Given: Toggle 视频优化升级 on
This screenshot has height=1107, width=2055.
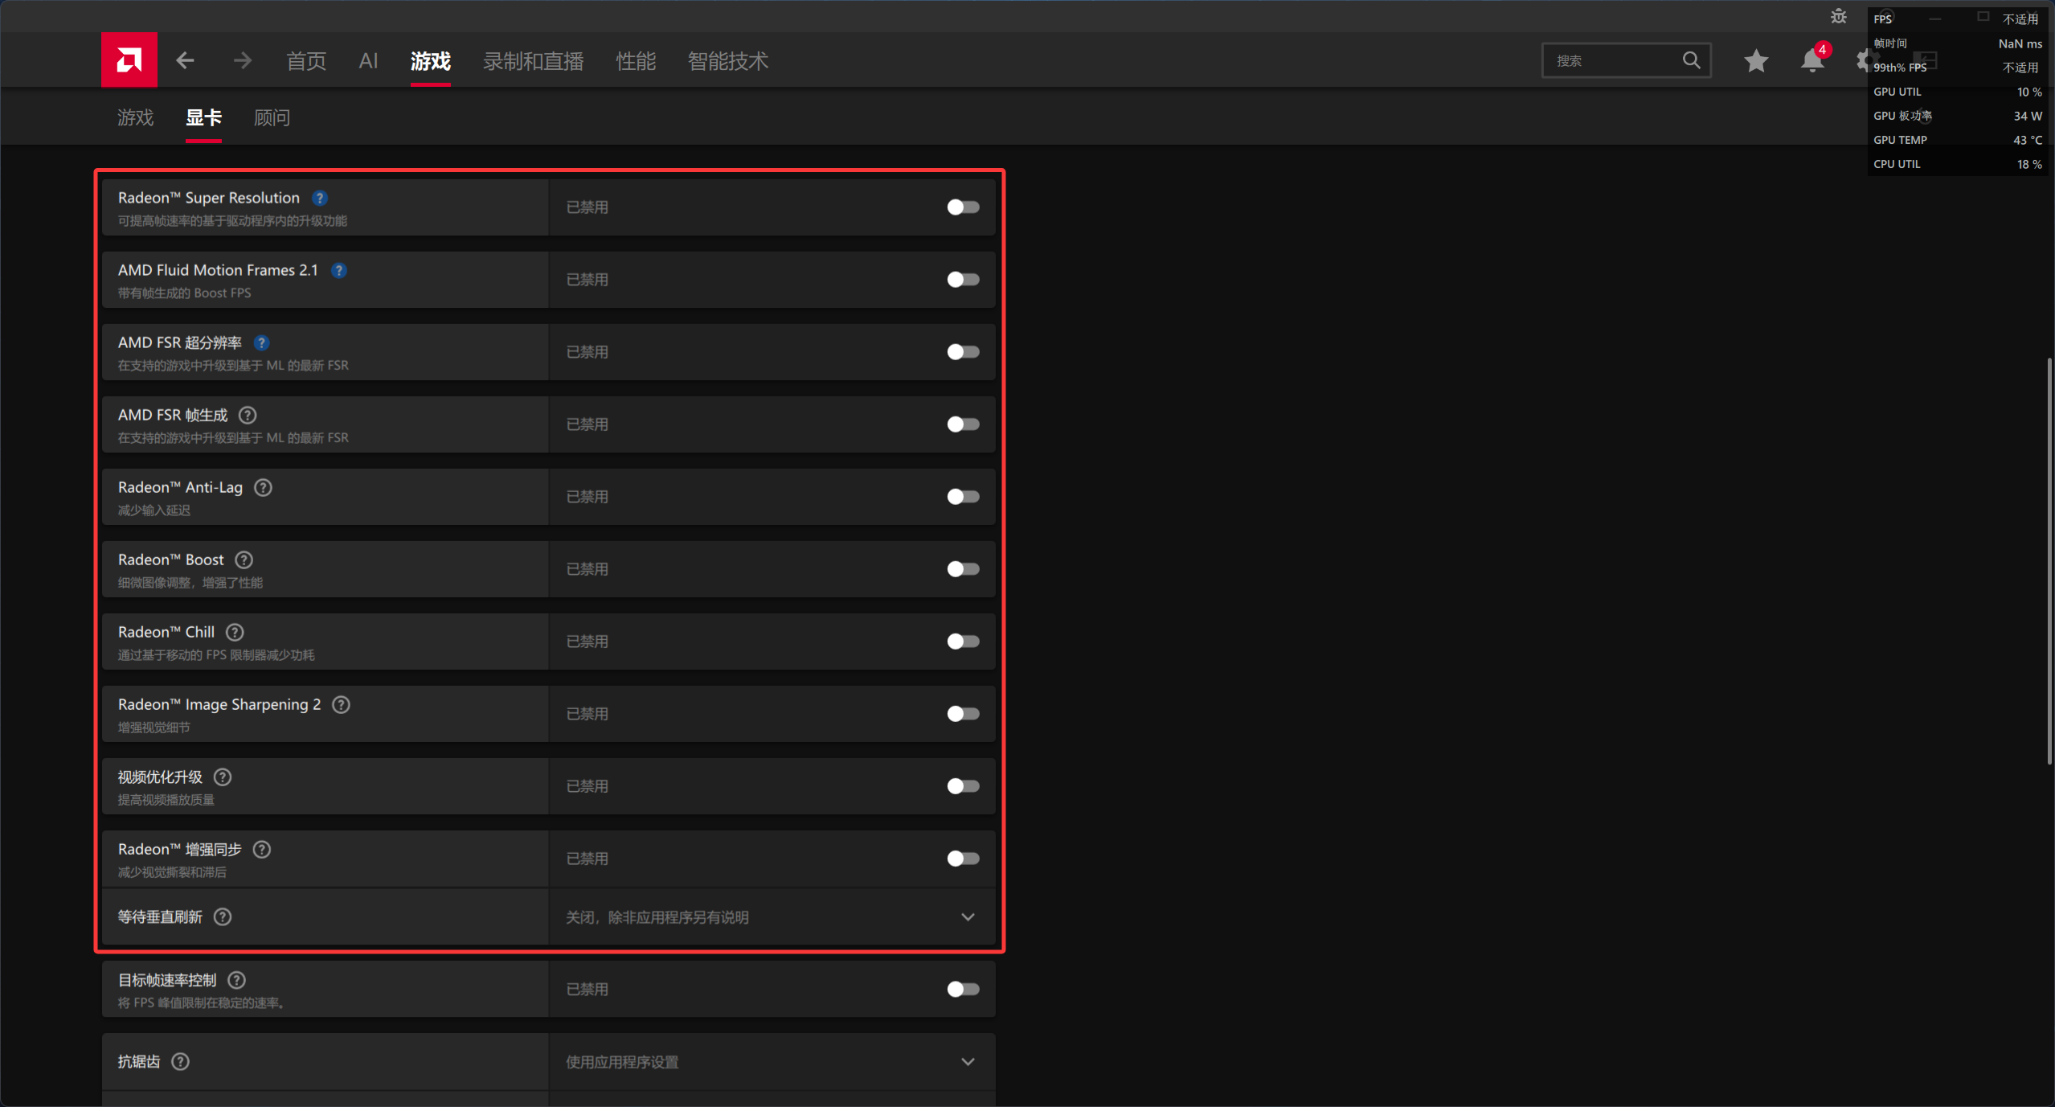Looking at the screenshot, I should 963,786.
